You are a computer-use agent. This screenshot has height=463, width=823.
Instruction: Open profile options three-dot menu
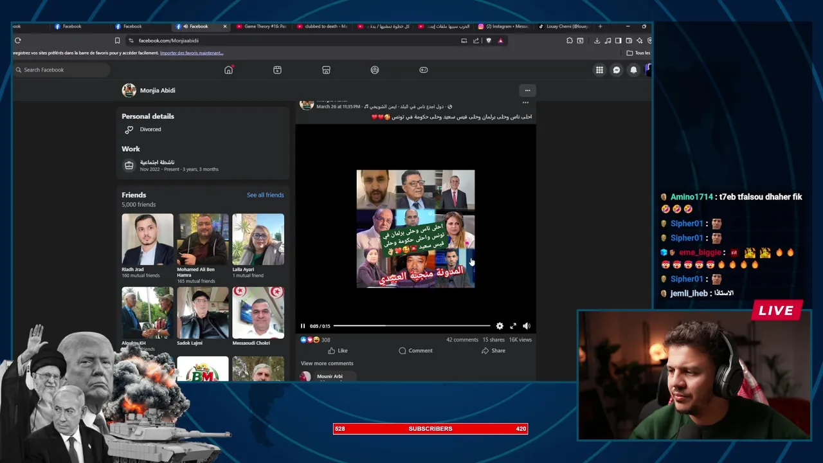527,90
